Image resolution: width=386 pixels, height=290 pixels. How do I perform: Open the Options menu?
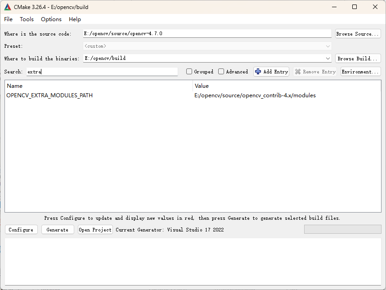pyautogui.click(x=51, y=19)
